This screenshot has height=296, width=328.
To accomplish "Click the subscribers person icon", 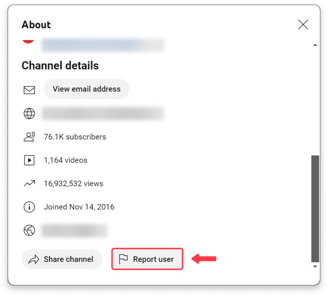I will [x=29, y=137].
